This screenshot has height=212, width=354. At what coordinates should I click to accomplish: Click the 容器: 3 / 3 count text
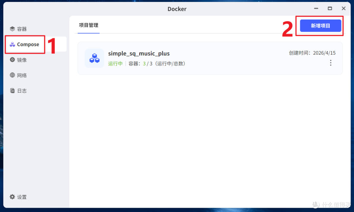(157, 63)
